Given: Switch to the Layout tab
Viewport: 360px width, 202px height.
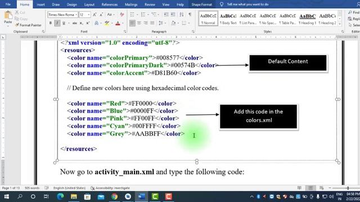Looking at the screenshot, I should tap(89, 4).
